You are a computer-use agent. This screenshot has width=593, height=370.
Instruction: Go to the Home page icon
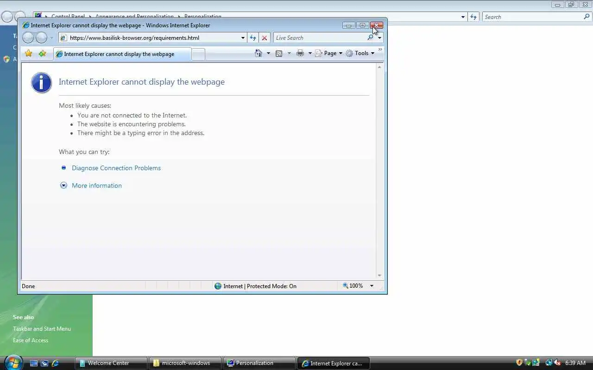point(259,53)
